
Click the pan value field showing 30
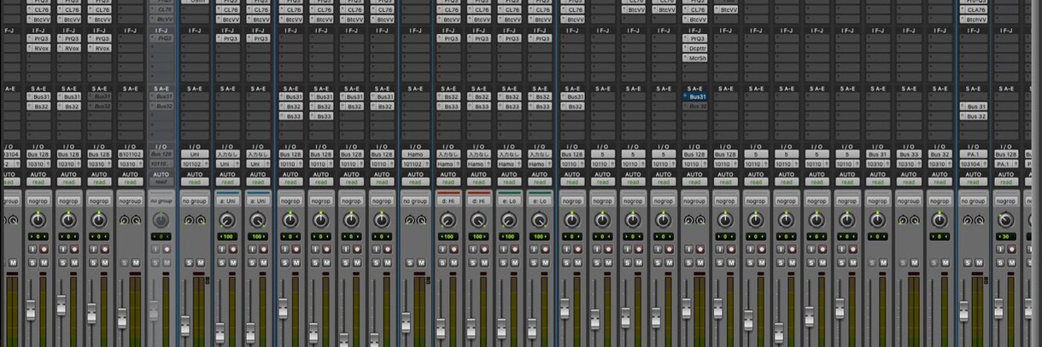click(1004, 236)
